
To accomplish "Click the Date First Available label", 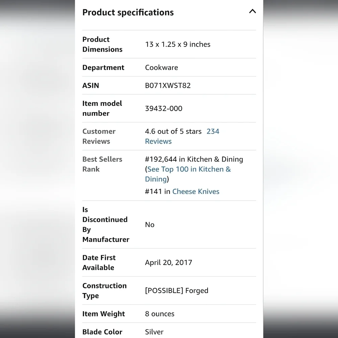I will 99,263.
